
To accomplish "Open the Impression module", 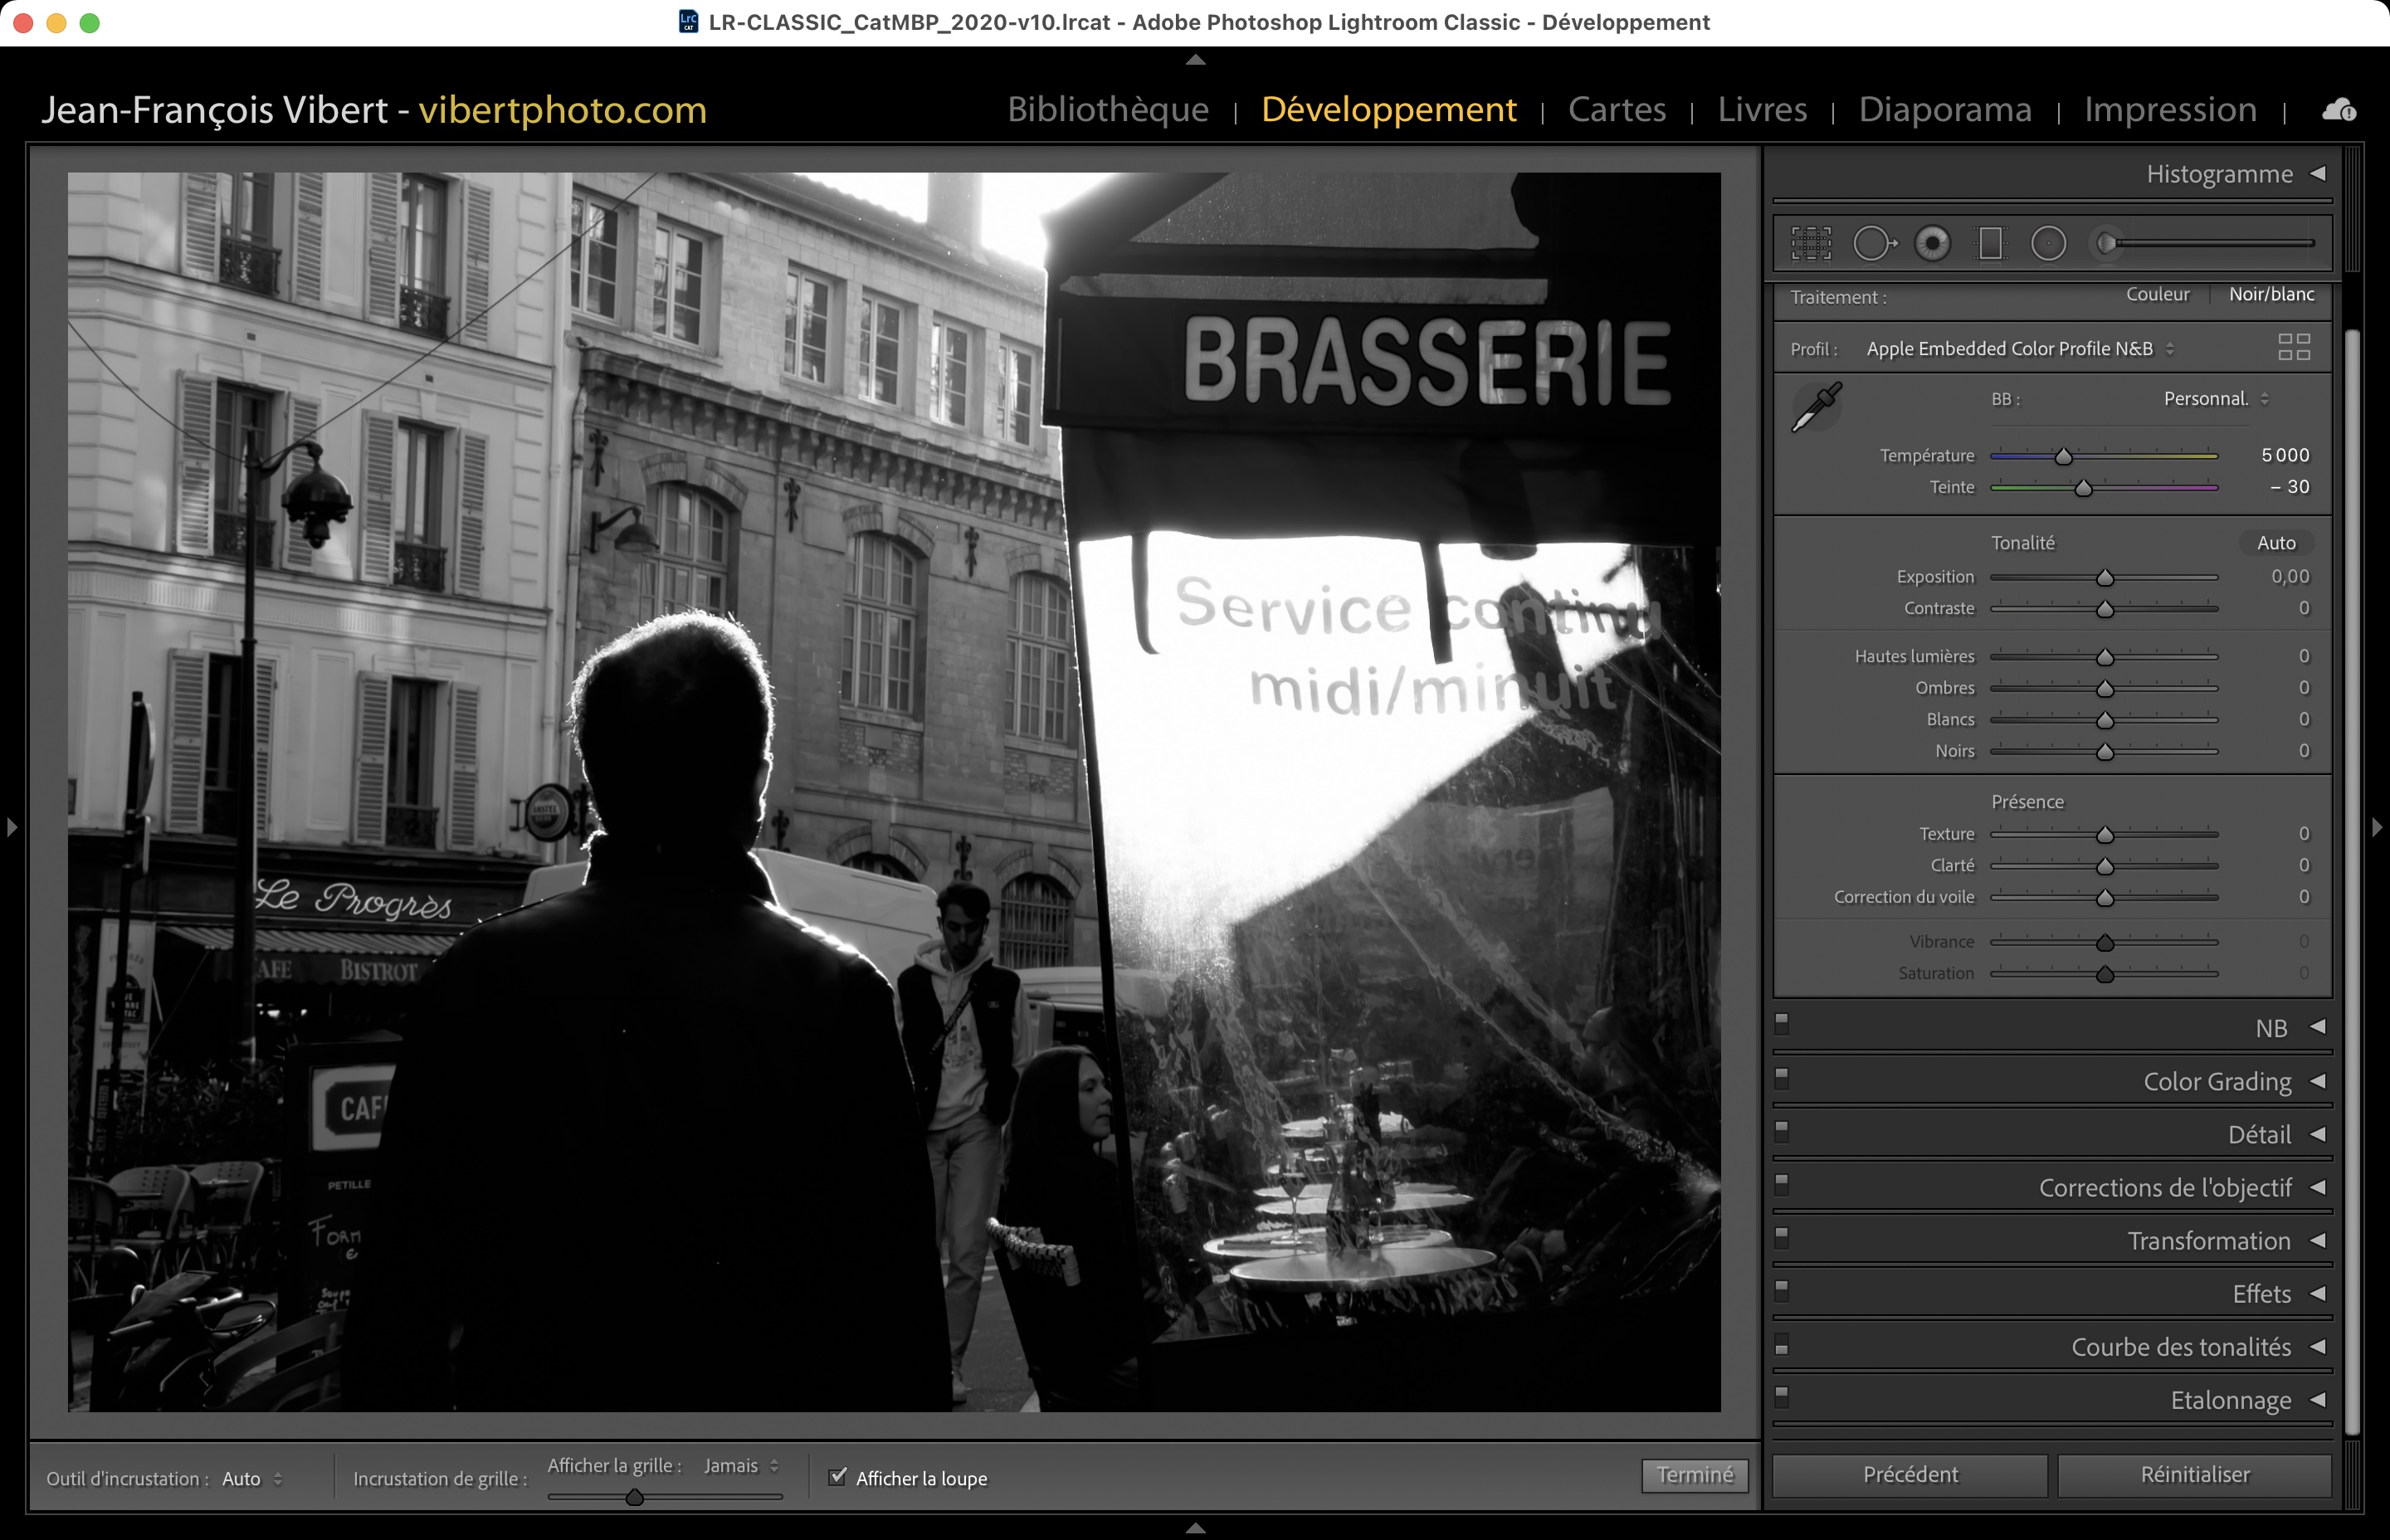I will point(2169,109).
